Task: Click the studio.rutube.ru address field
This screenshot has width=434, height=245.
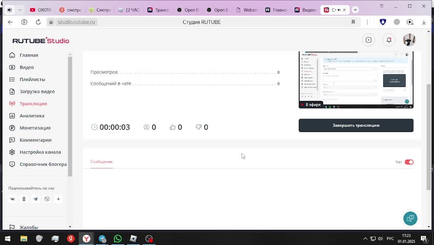Action: [77, 22]
